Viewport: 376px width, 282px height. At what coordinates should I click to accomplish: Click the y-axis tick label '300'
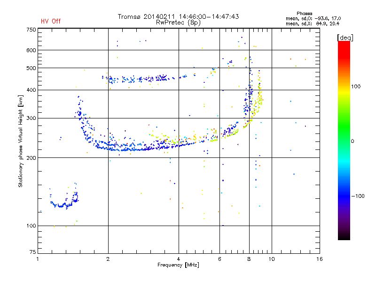(x=31, y=118)
